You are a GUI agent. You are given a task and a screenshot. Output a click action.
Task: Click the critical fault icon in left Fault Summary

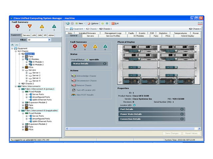point(17,26)
